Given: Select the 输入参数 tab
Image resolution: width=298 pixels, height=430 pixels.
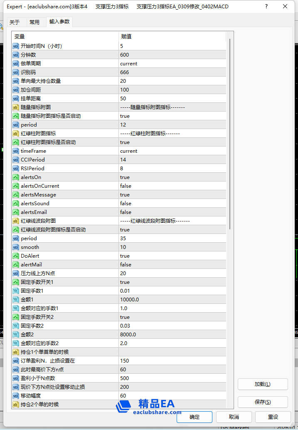Looking at the screenshot, I should coord(59,22).
